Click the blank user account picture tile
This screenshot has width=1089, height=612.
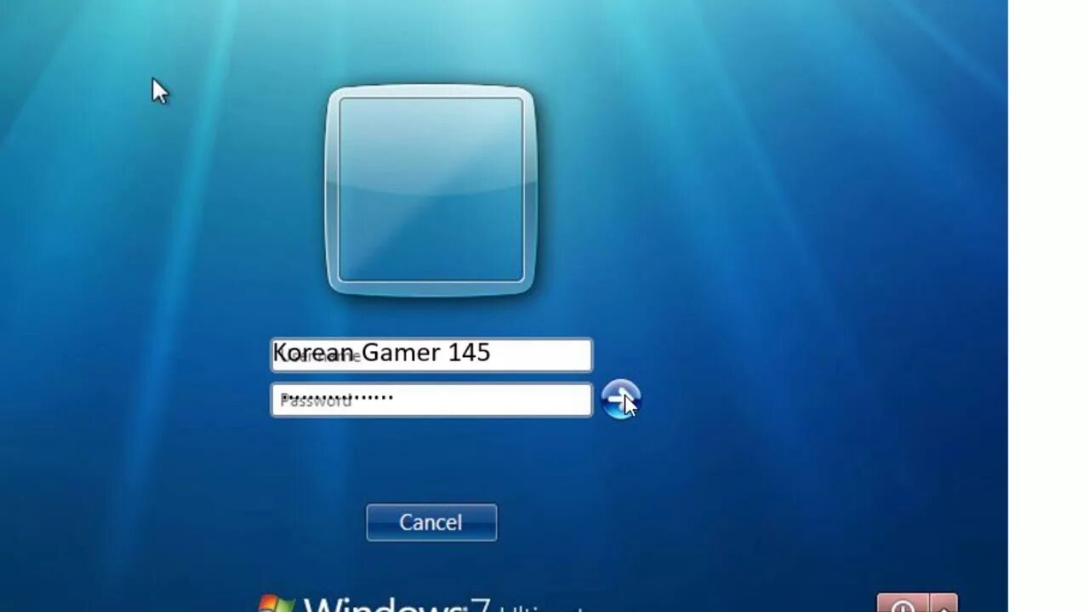pos(431,190)
